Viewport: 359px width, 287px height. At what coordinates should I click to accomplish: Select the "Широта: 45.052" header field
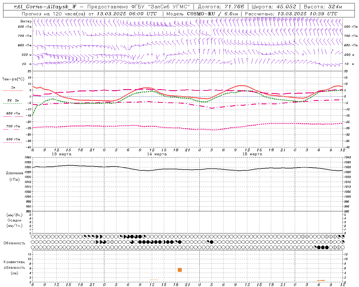(274, 7)
